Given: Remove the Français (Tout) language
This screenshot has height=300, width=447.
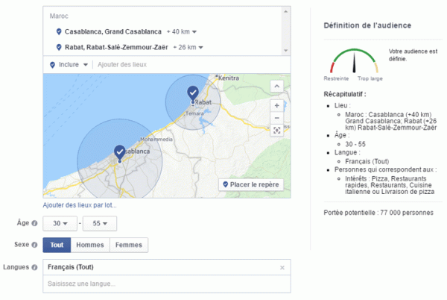Looking at the screenshot, I should pyautogui.click(x=282, y=267).
